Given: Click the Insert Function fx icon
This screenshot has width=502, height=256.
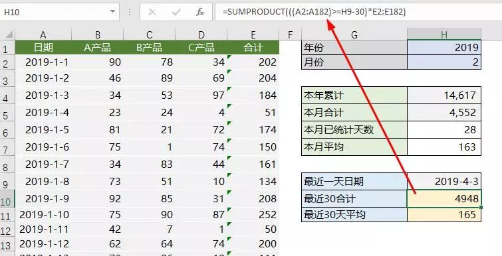Looking at the screenshot, I should (200, 12).
